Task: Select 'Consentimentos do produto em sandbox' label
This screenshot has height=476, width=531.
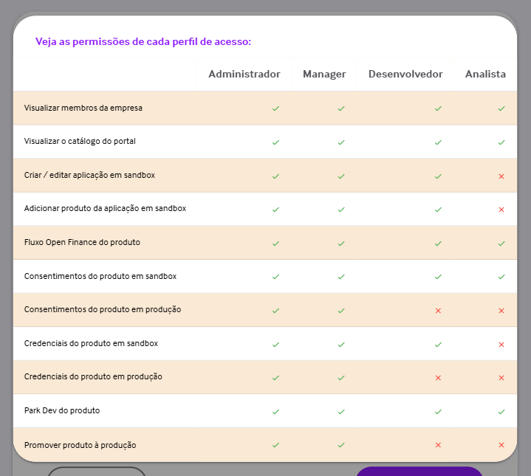Action: coord(100,276)
